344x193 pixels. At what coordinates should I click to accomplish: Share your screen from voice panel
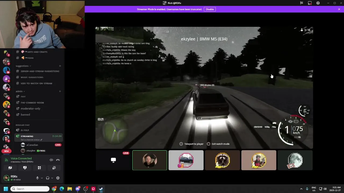click(25, 168)
